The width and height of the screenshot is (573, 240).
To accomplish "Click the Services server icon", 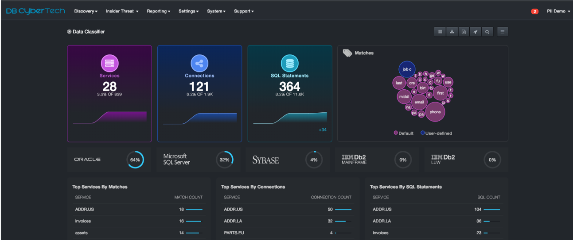I will 109,63.
